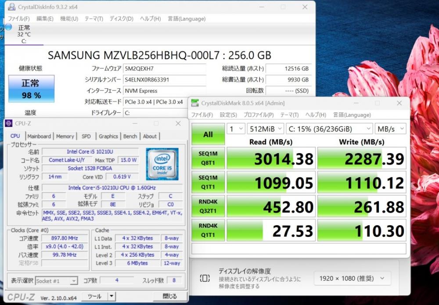The image size is (439, 305).
Task: Open ディスク(D) menu in CrystalDiskInfo
Action: click(121, 19)
